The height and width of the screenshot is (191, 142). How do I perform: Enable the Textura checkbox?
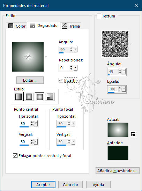point(99,16)
